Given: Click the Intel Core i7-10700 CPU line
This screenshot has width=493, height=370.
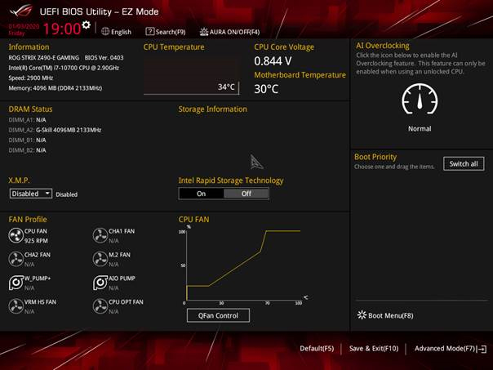Looking at the screenshot, I should coord(64,68).
